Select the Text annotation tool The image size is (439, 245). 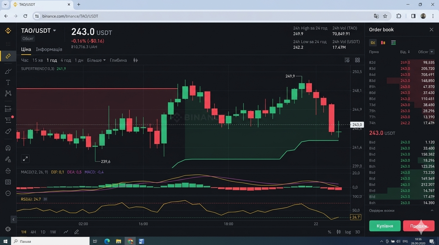tap(8, 82)
